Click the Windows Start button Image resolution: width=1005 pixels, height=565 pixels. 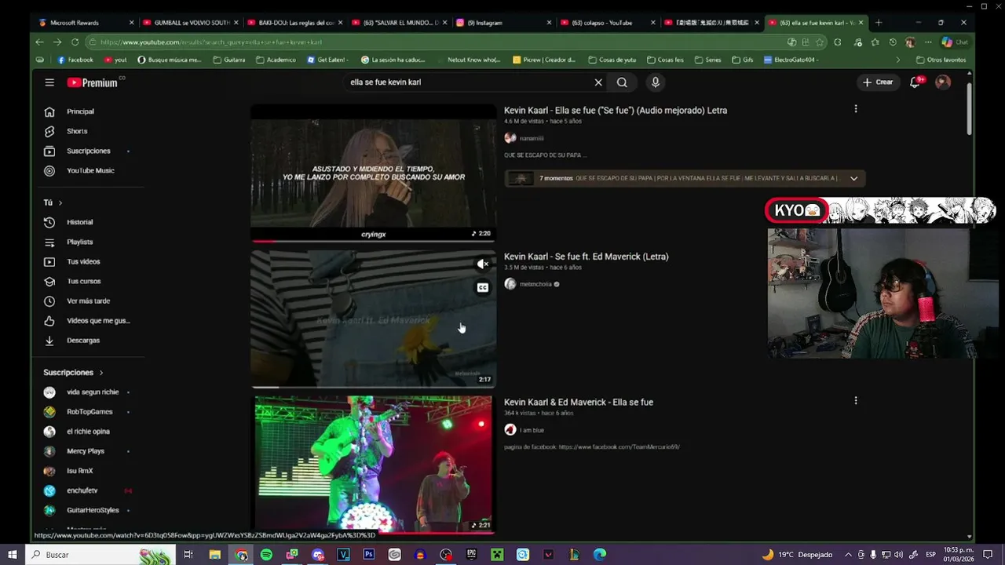click(x=13, y=555)
